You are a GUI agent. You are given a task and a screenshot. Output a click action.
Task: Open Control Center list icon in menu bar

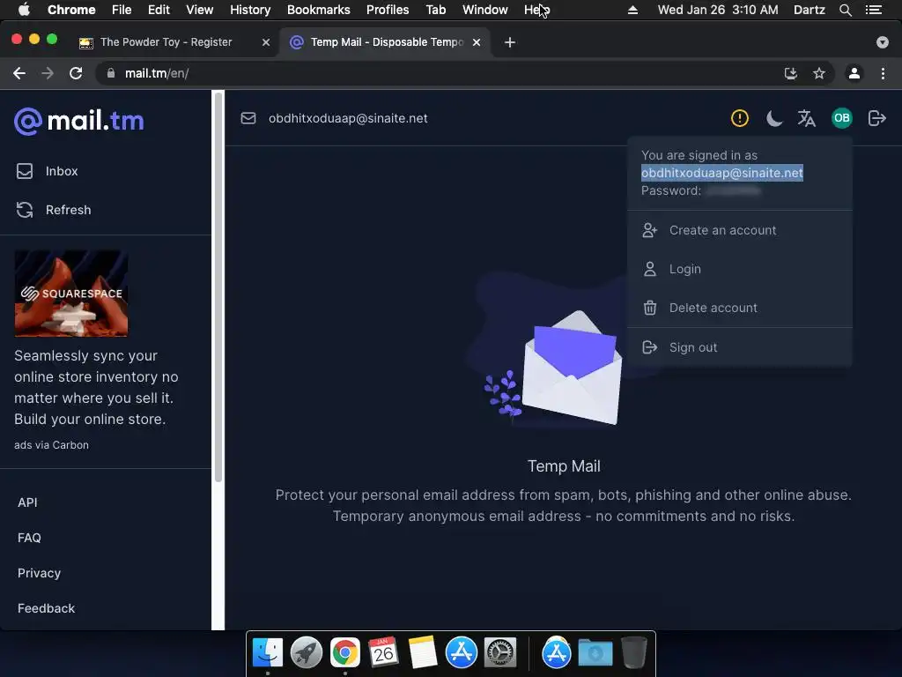[x=874, y=10]
